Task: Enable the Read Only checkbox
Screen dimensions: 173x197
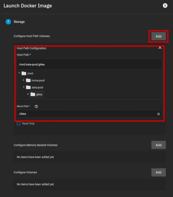Action: (x=19, y=123)
